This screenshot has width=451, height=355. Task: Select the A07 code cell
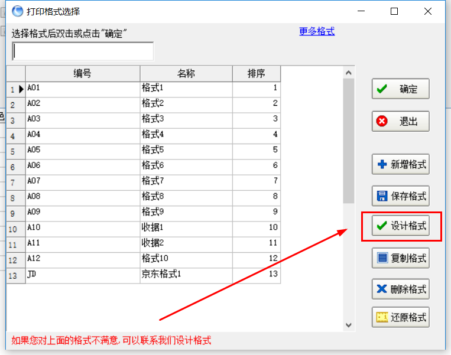tap(83, 183)
